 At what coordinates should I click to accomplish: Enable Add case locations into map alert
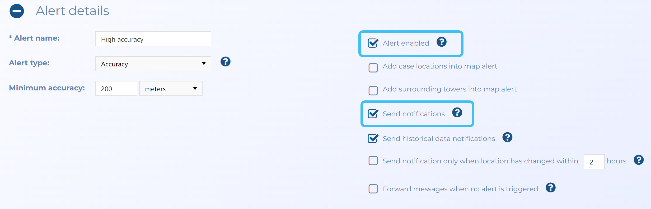[373, 68]
